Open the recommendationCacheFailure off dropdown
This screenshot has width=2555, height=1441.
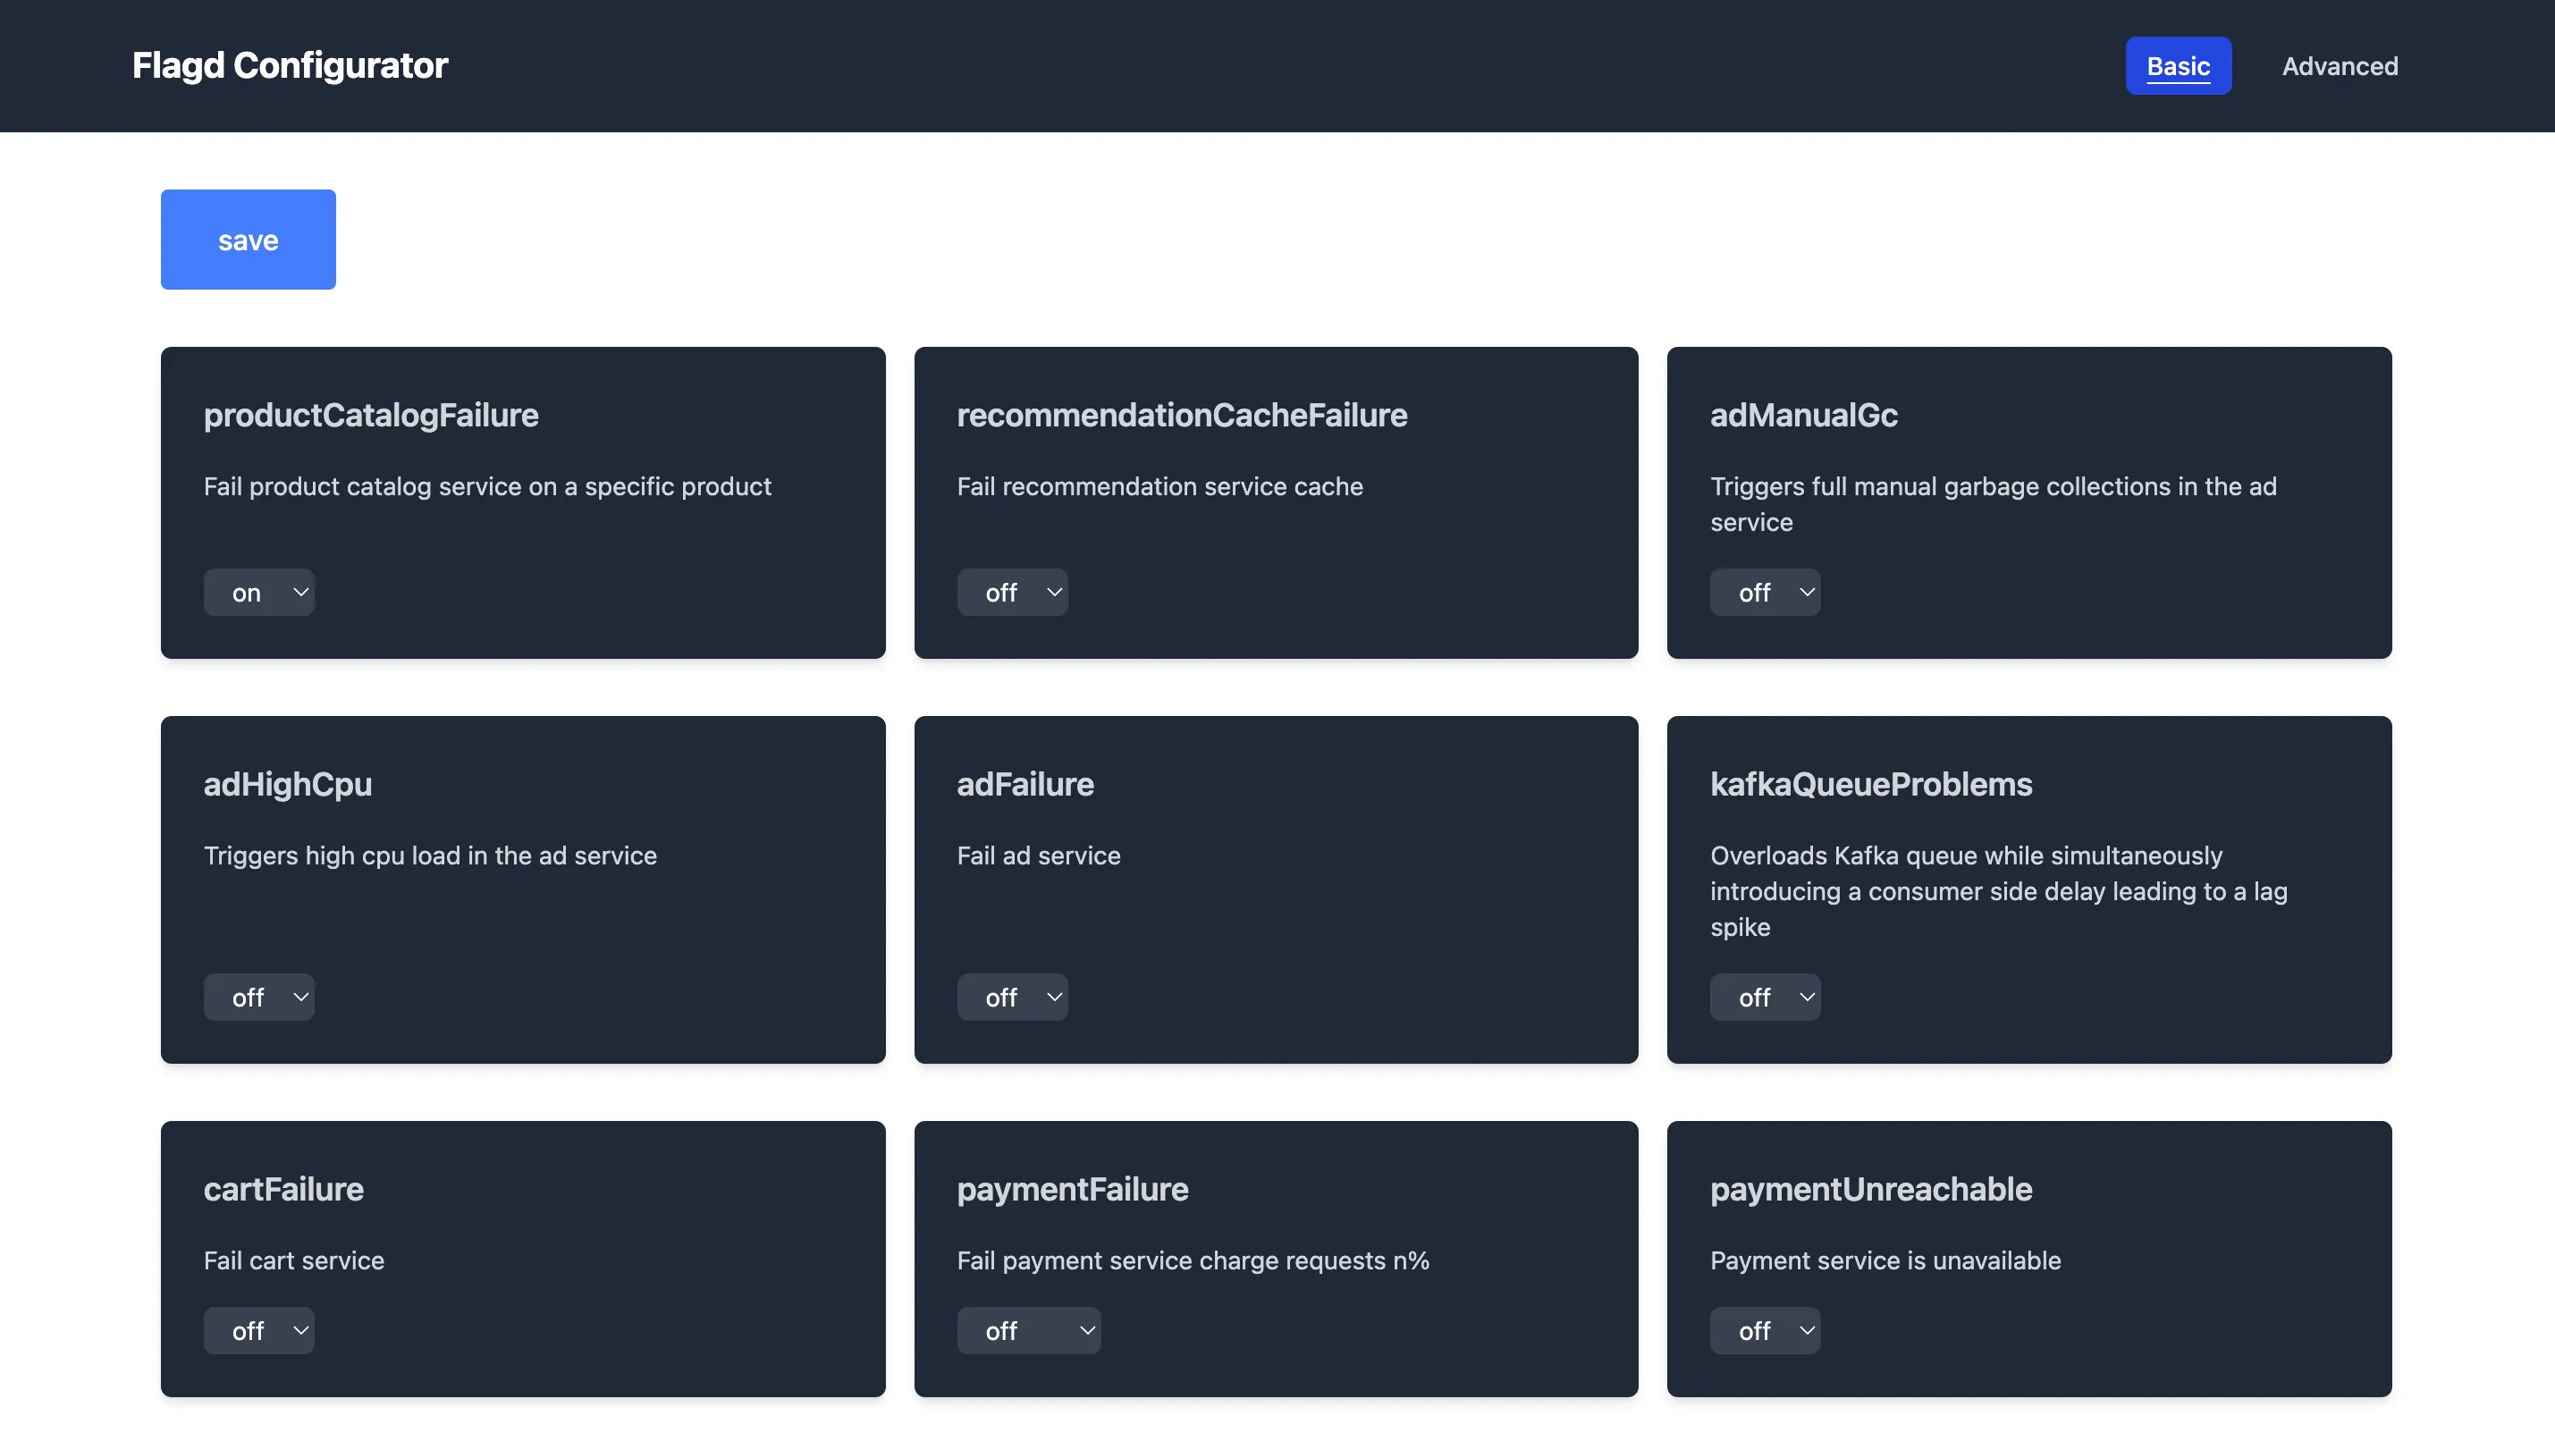(x=1012, y=592)
